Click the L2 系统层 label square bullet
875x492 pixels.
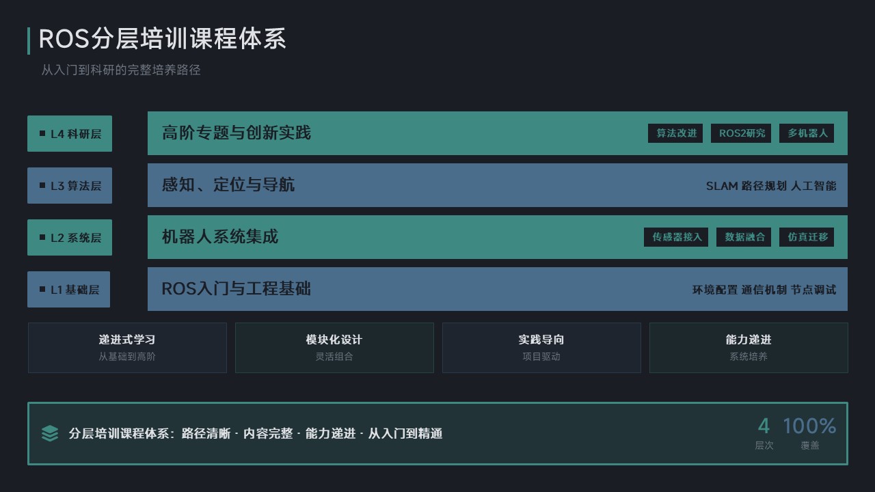pyautogui.click(x=42, y=237)
